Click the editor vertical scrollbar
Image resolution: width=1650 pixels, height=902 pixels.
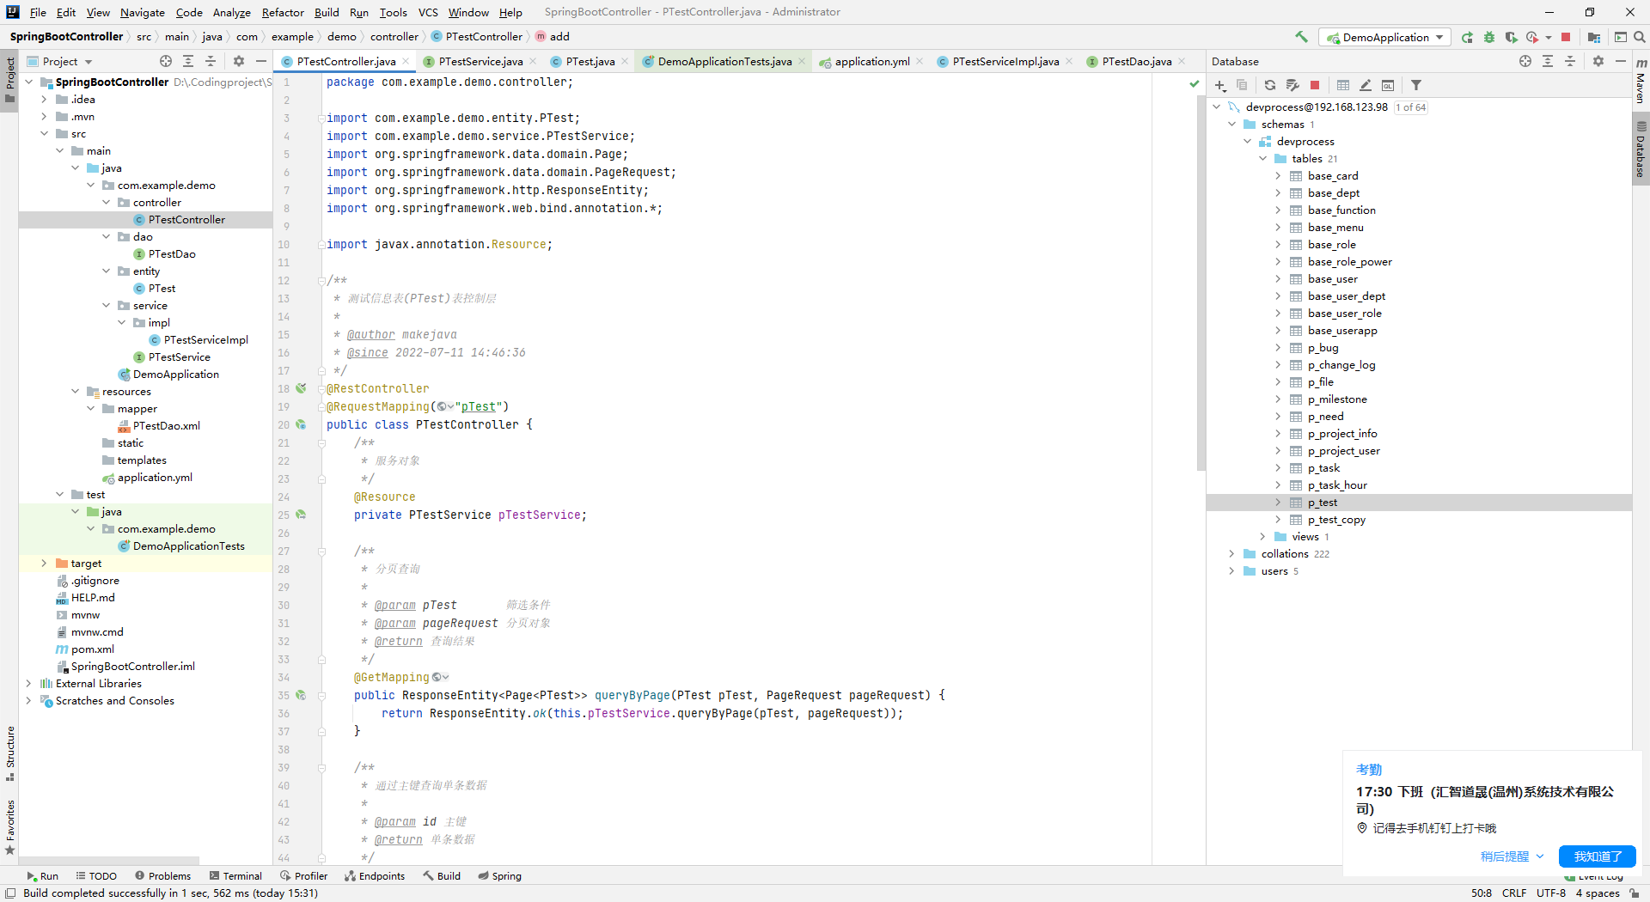coord(1201,283)
